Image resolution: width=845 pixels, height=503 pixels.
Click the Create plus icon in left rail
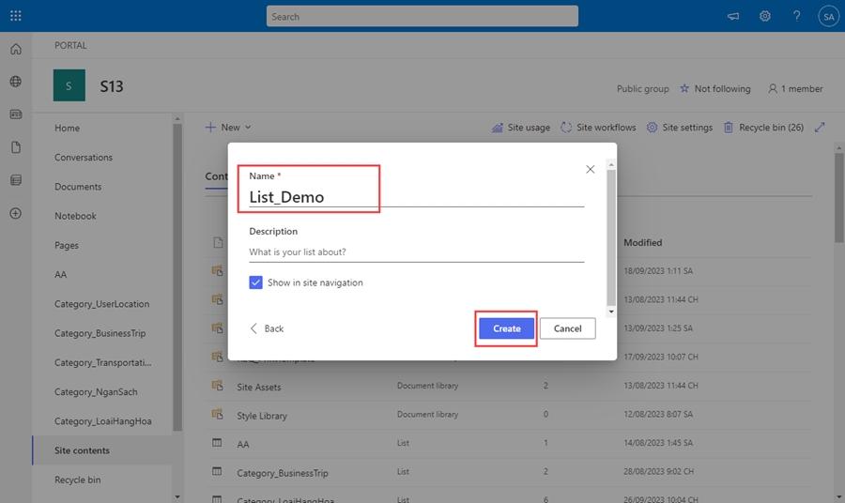click(16, 213)
